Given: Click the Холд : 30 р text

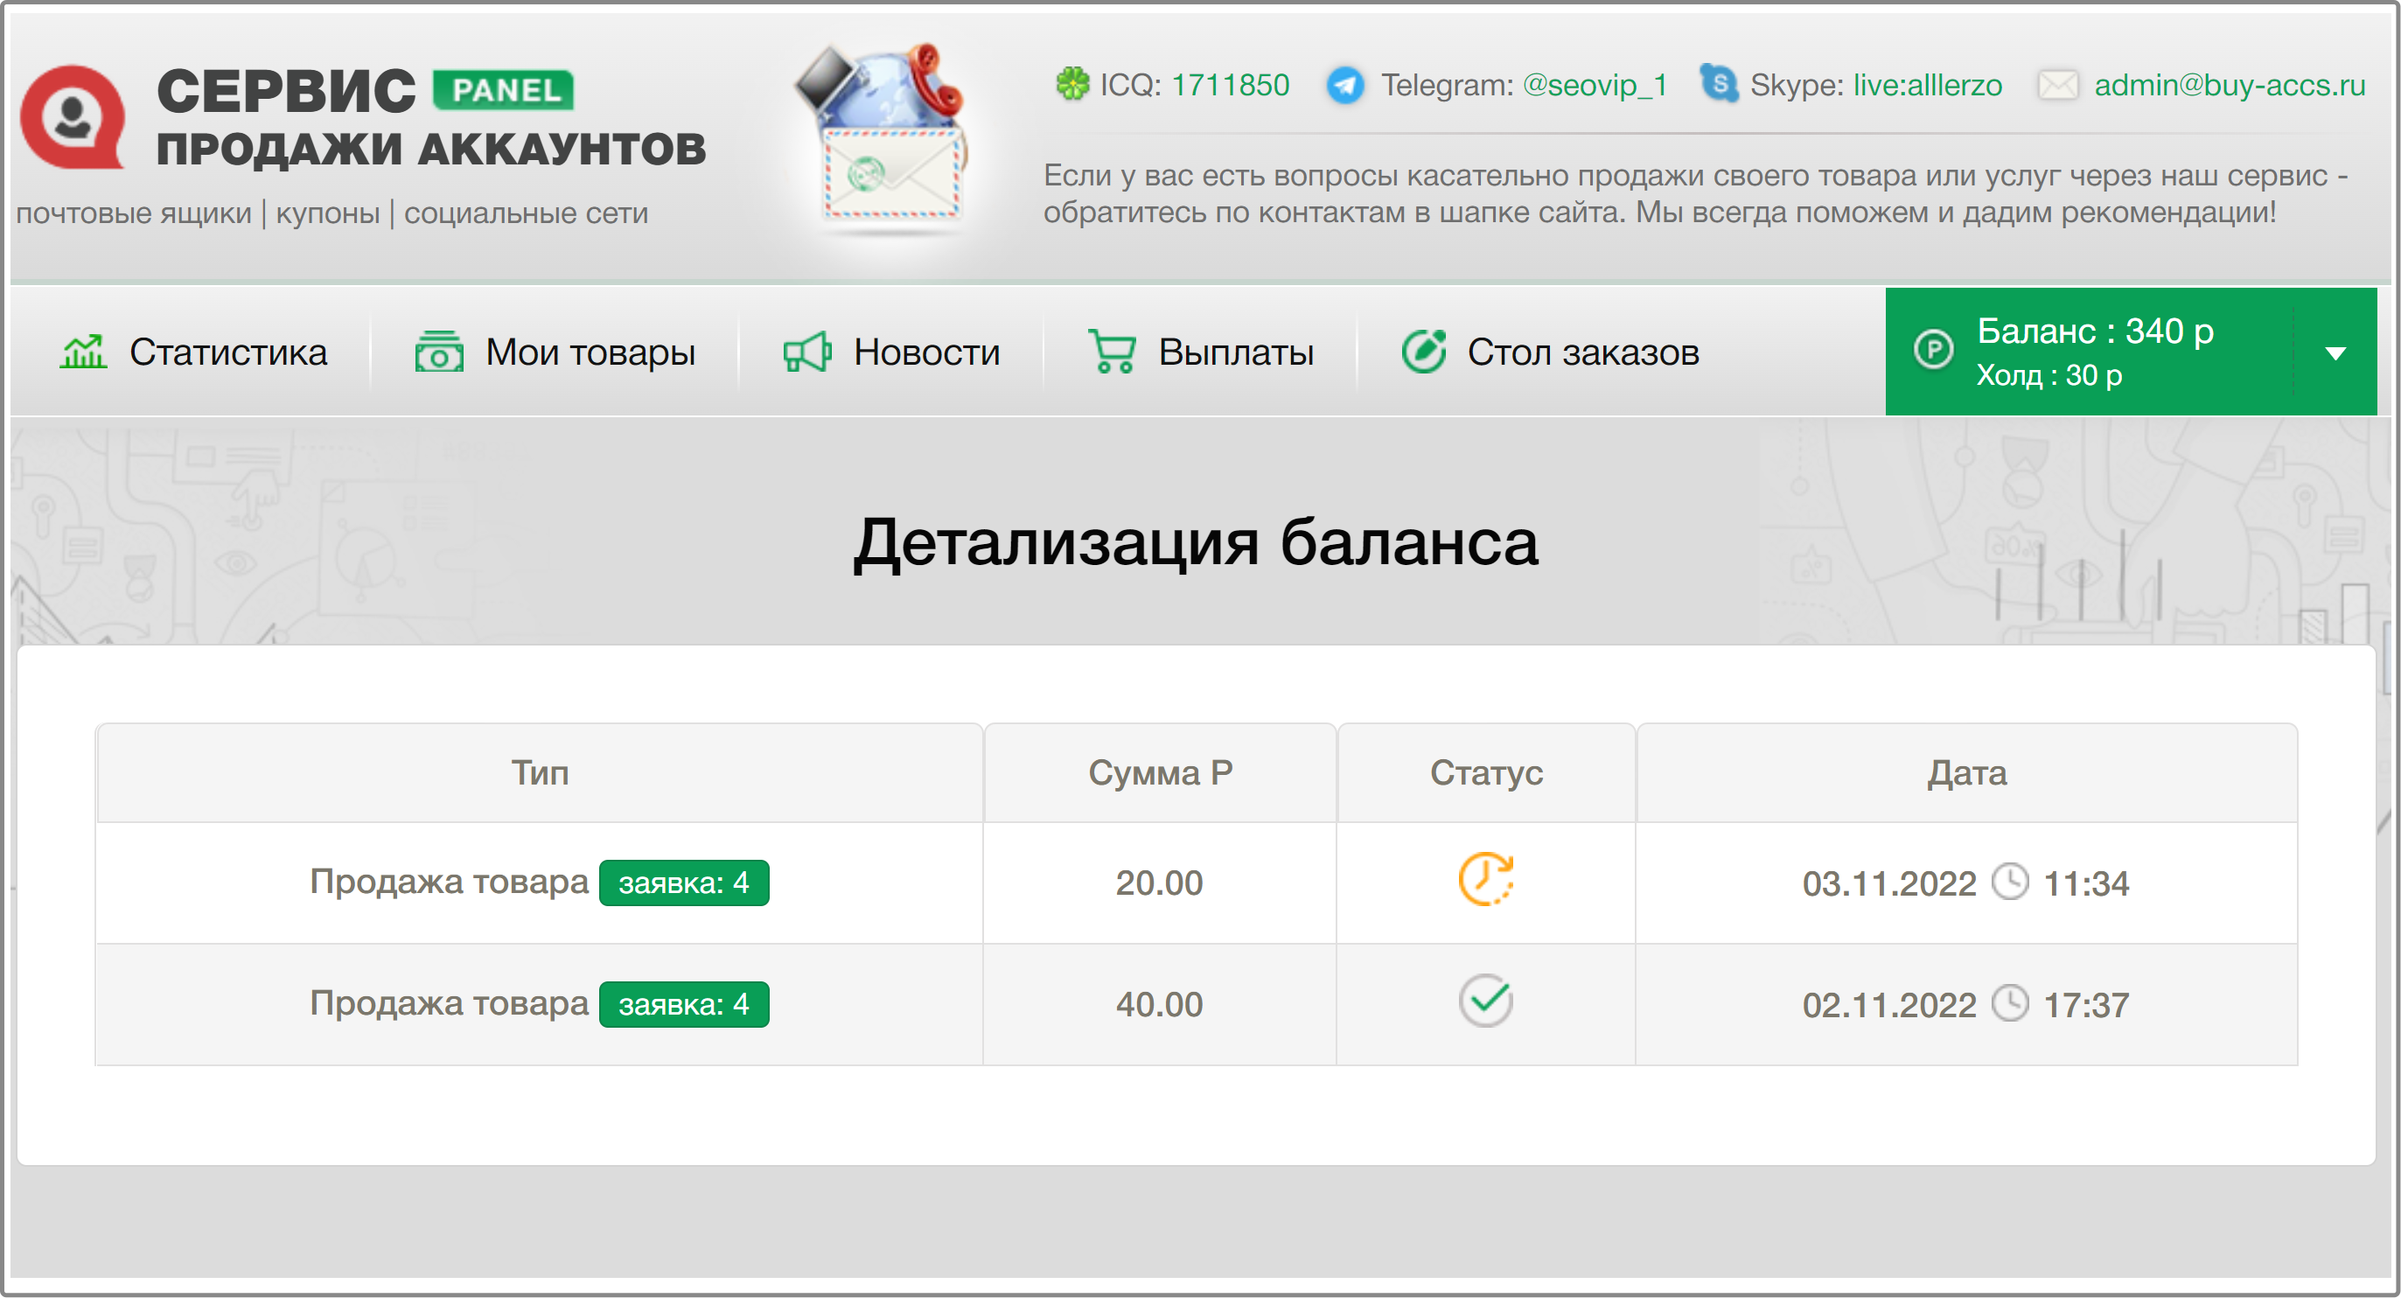Looking at the screenshot, I should [x=2049, y=374].
